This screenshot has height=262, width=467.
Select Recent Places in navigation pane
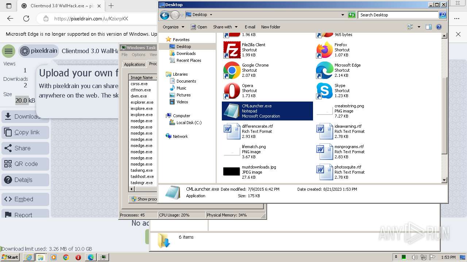point(189,60)
